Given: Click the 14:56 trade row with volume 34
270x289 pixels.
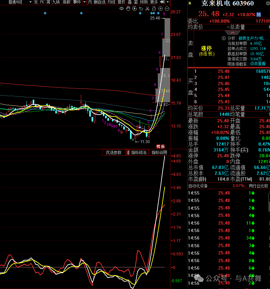Looking at the screenshot, I should click(x=229, y=238).
